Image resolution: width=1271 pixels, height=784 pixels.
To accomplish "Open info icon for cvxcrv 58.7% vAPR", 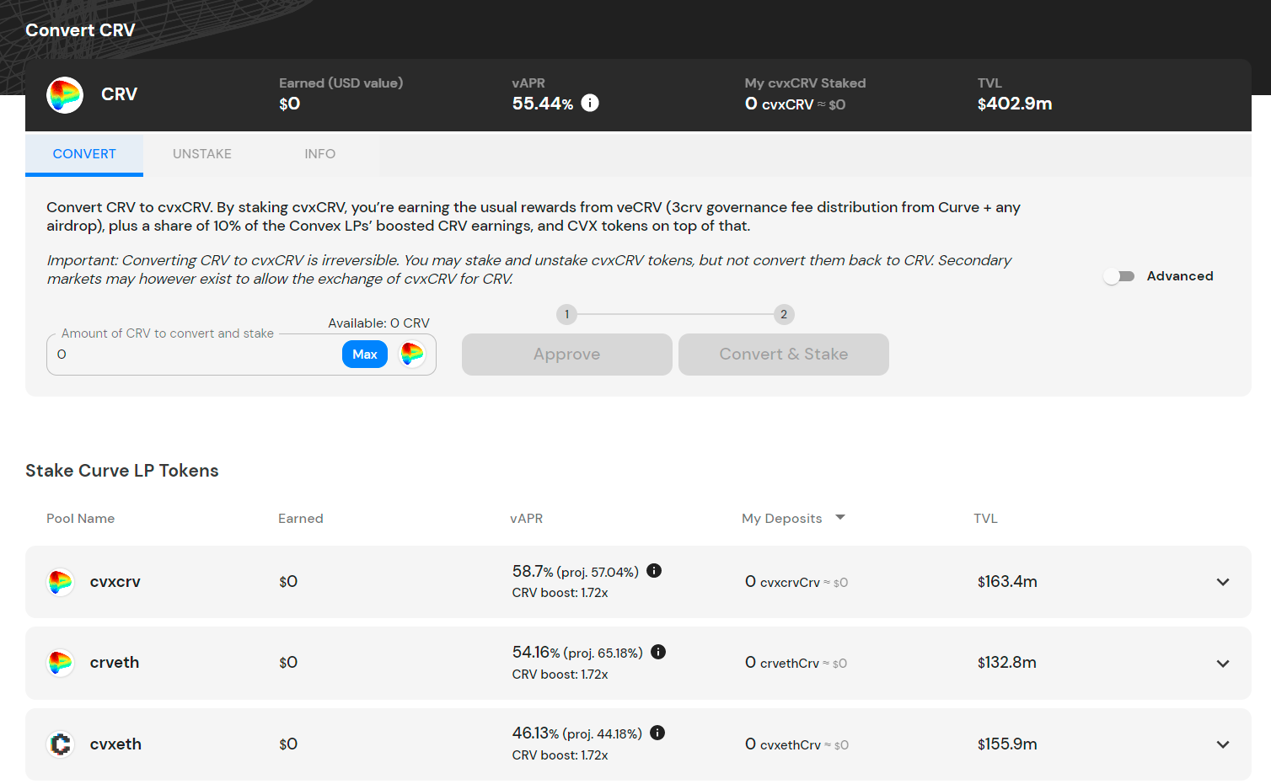I will coord(654,571).
